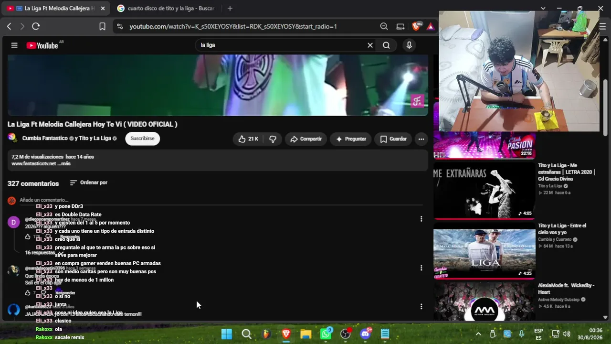Screen dimensions: 611x344
Task: Like the 'Que linda época' comment
Action: [28, 292]
